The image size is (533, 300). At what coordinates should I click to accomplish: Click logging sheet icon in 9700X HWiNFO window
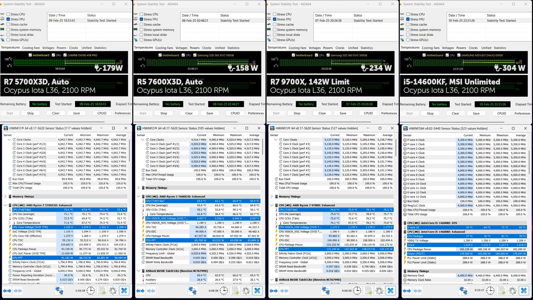pyautogui.click(x=368, y=291)
